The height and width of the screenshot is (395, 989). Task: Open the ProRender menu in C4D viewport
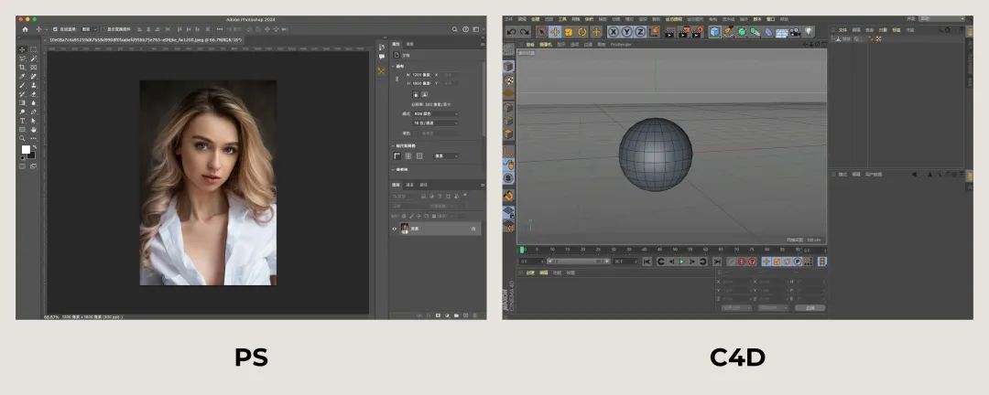(x=621, y=44)
